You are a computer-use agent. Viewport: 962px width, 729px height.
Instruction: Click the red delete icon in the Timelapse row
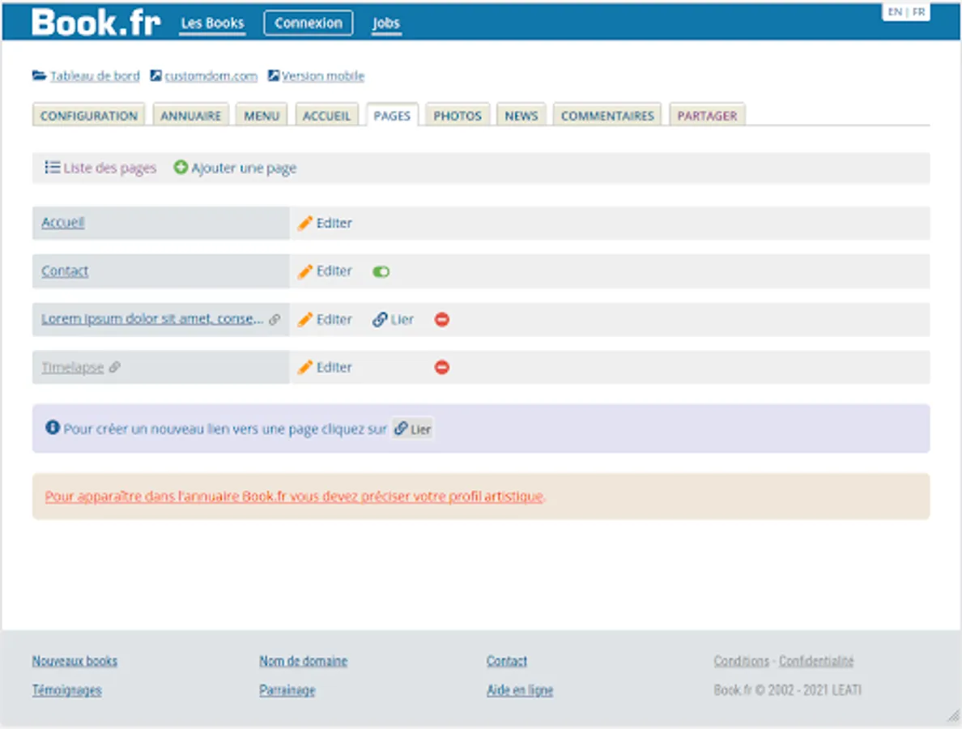point(442,367)
